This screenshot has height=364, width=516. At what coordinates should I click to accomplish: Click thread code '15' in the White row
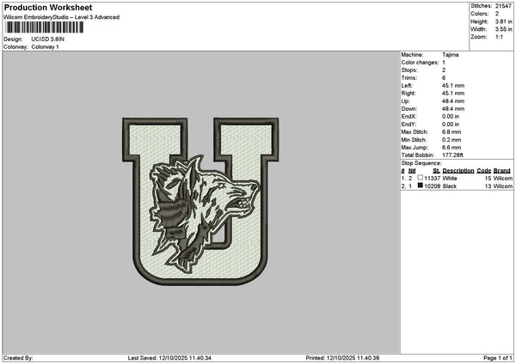click(x=488, y=179)
